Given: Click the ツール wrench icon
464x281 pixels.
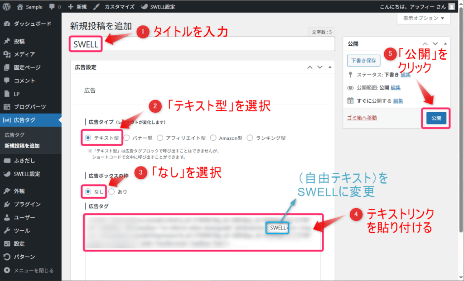Looking at the screenshot, I should click(x=7, y=230).
